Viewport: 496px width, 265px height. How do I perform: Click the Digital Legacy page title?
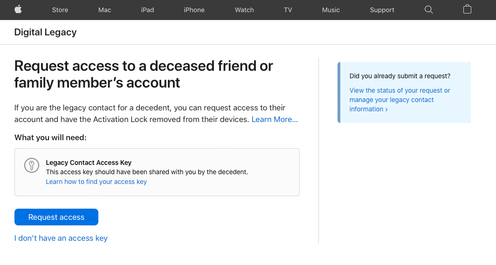pos(45,32)
